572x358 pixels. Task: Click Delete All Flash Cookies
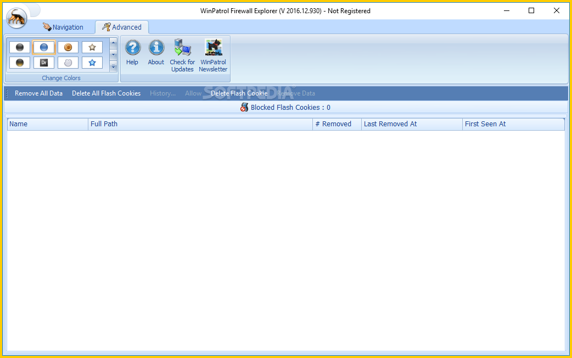[x=106, y=93]
